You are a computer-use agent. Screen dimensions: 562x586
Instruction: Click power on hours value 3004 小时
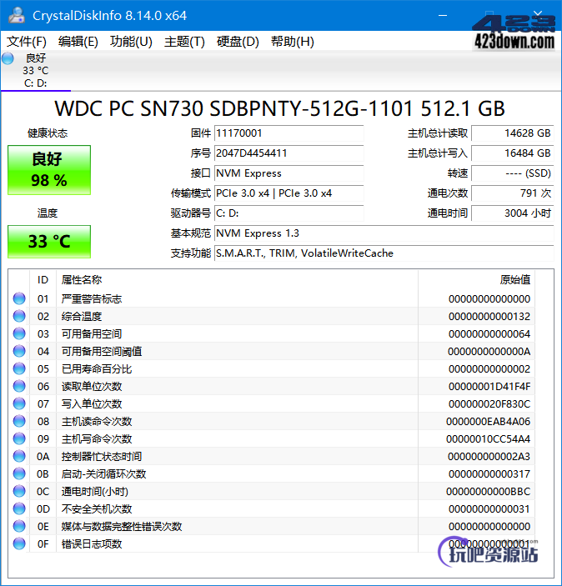pos(512,213)
